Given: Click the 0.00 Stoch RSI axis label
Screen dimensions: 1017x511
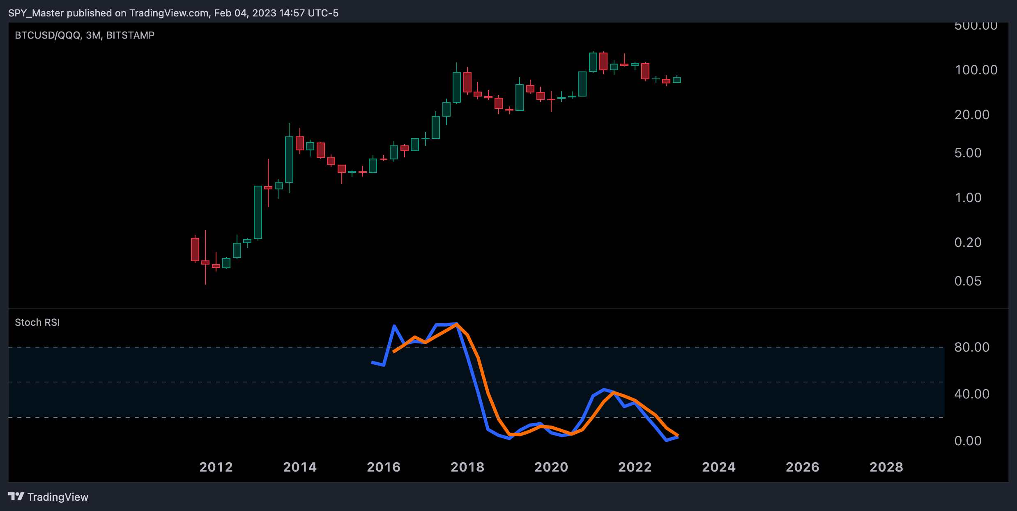Looking at the screenshot, I should pos(968,441).
